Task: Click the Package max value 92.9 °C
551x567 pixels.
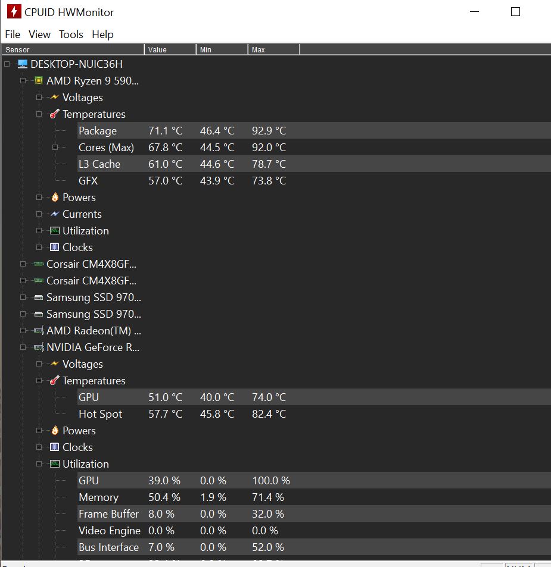Action: click(269, 130)
